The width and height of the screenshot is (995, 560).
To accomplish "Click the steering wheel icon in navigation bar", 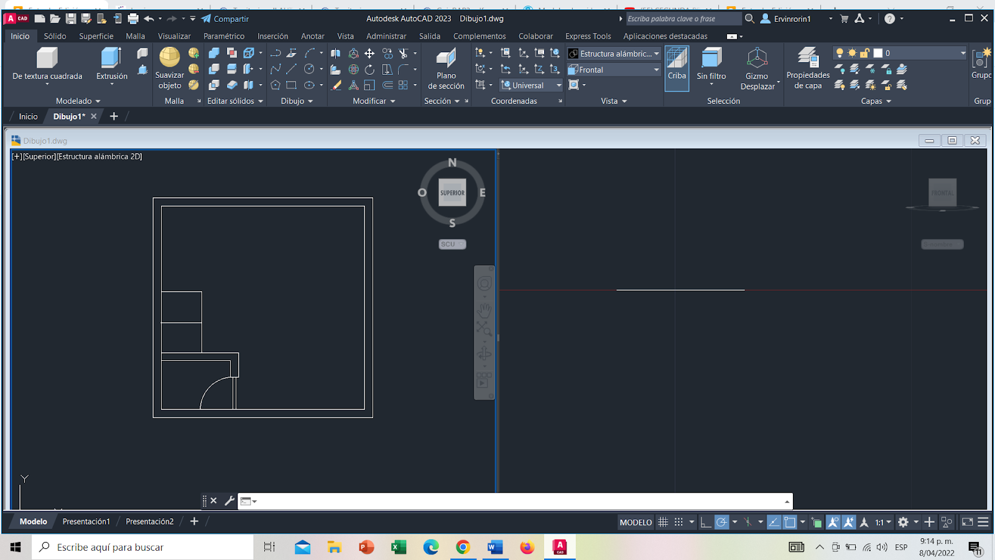I will click(484, 284).
